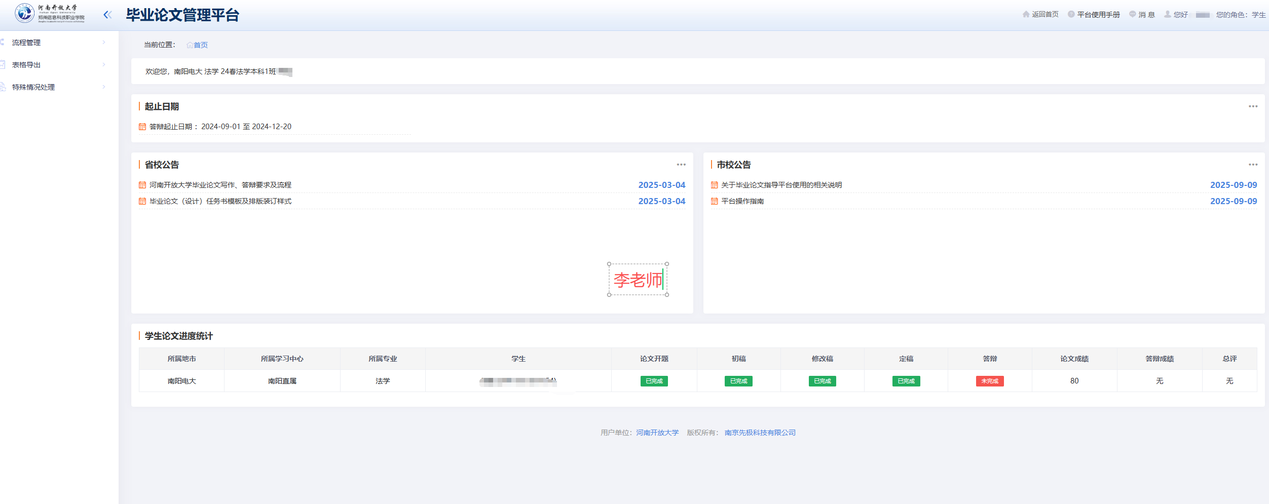
Task: Click the Henan Open University logo
Action: 50,14
